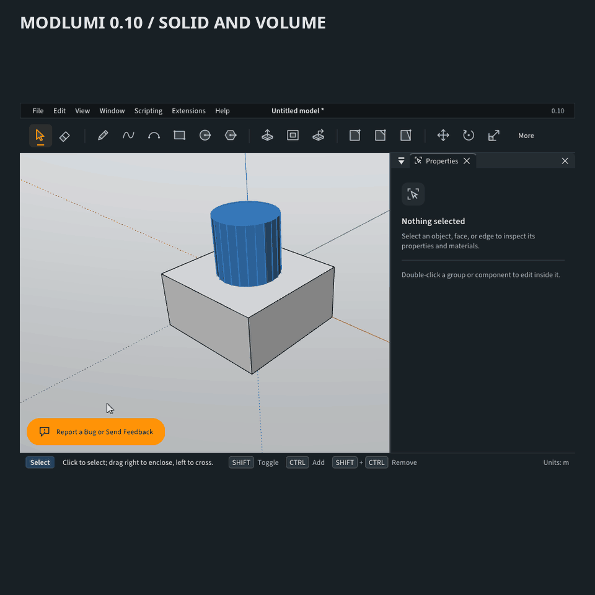Image resolution: width=595 pixels, height=595 pixels.
Task: Click the CTRL key badge beside Add
Action: click(297, 463)
